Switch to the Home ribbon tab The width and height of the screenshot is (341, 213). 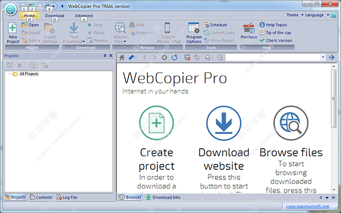pos(30,15)
